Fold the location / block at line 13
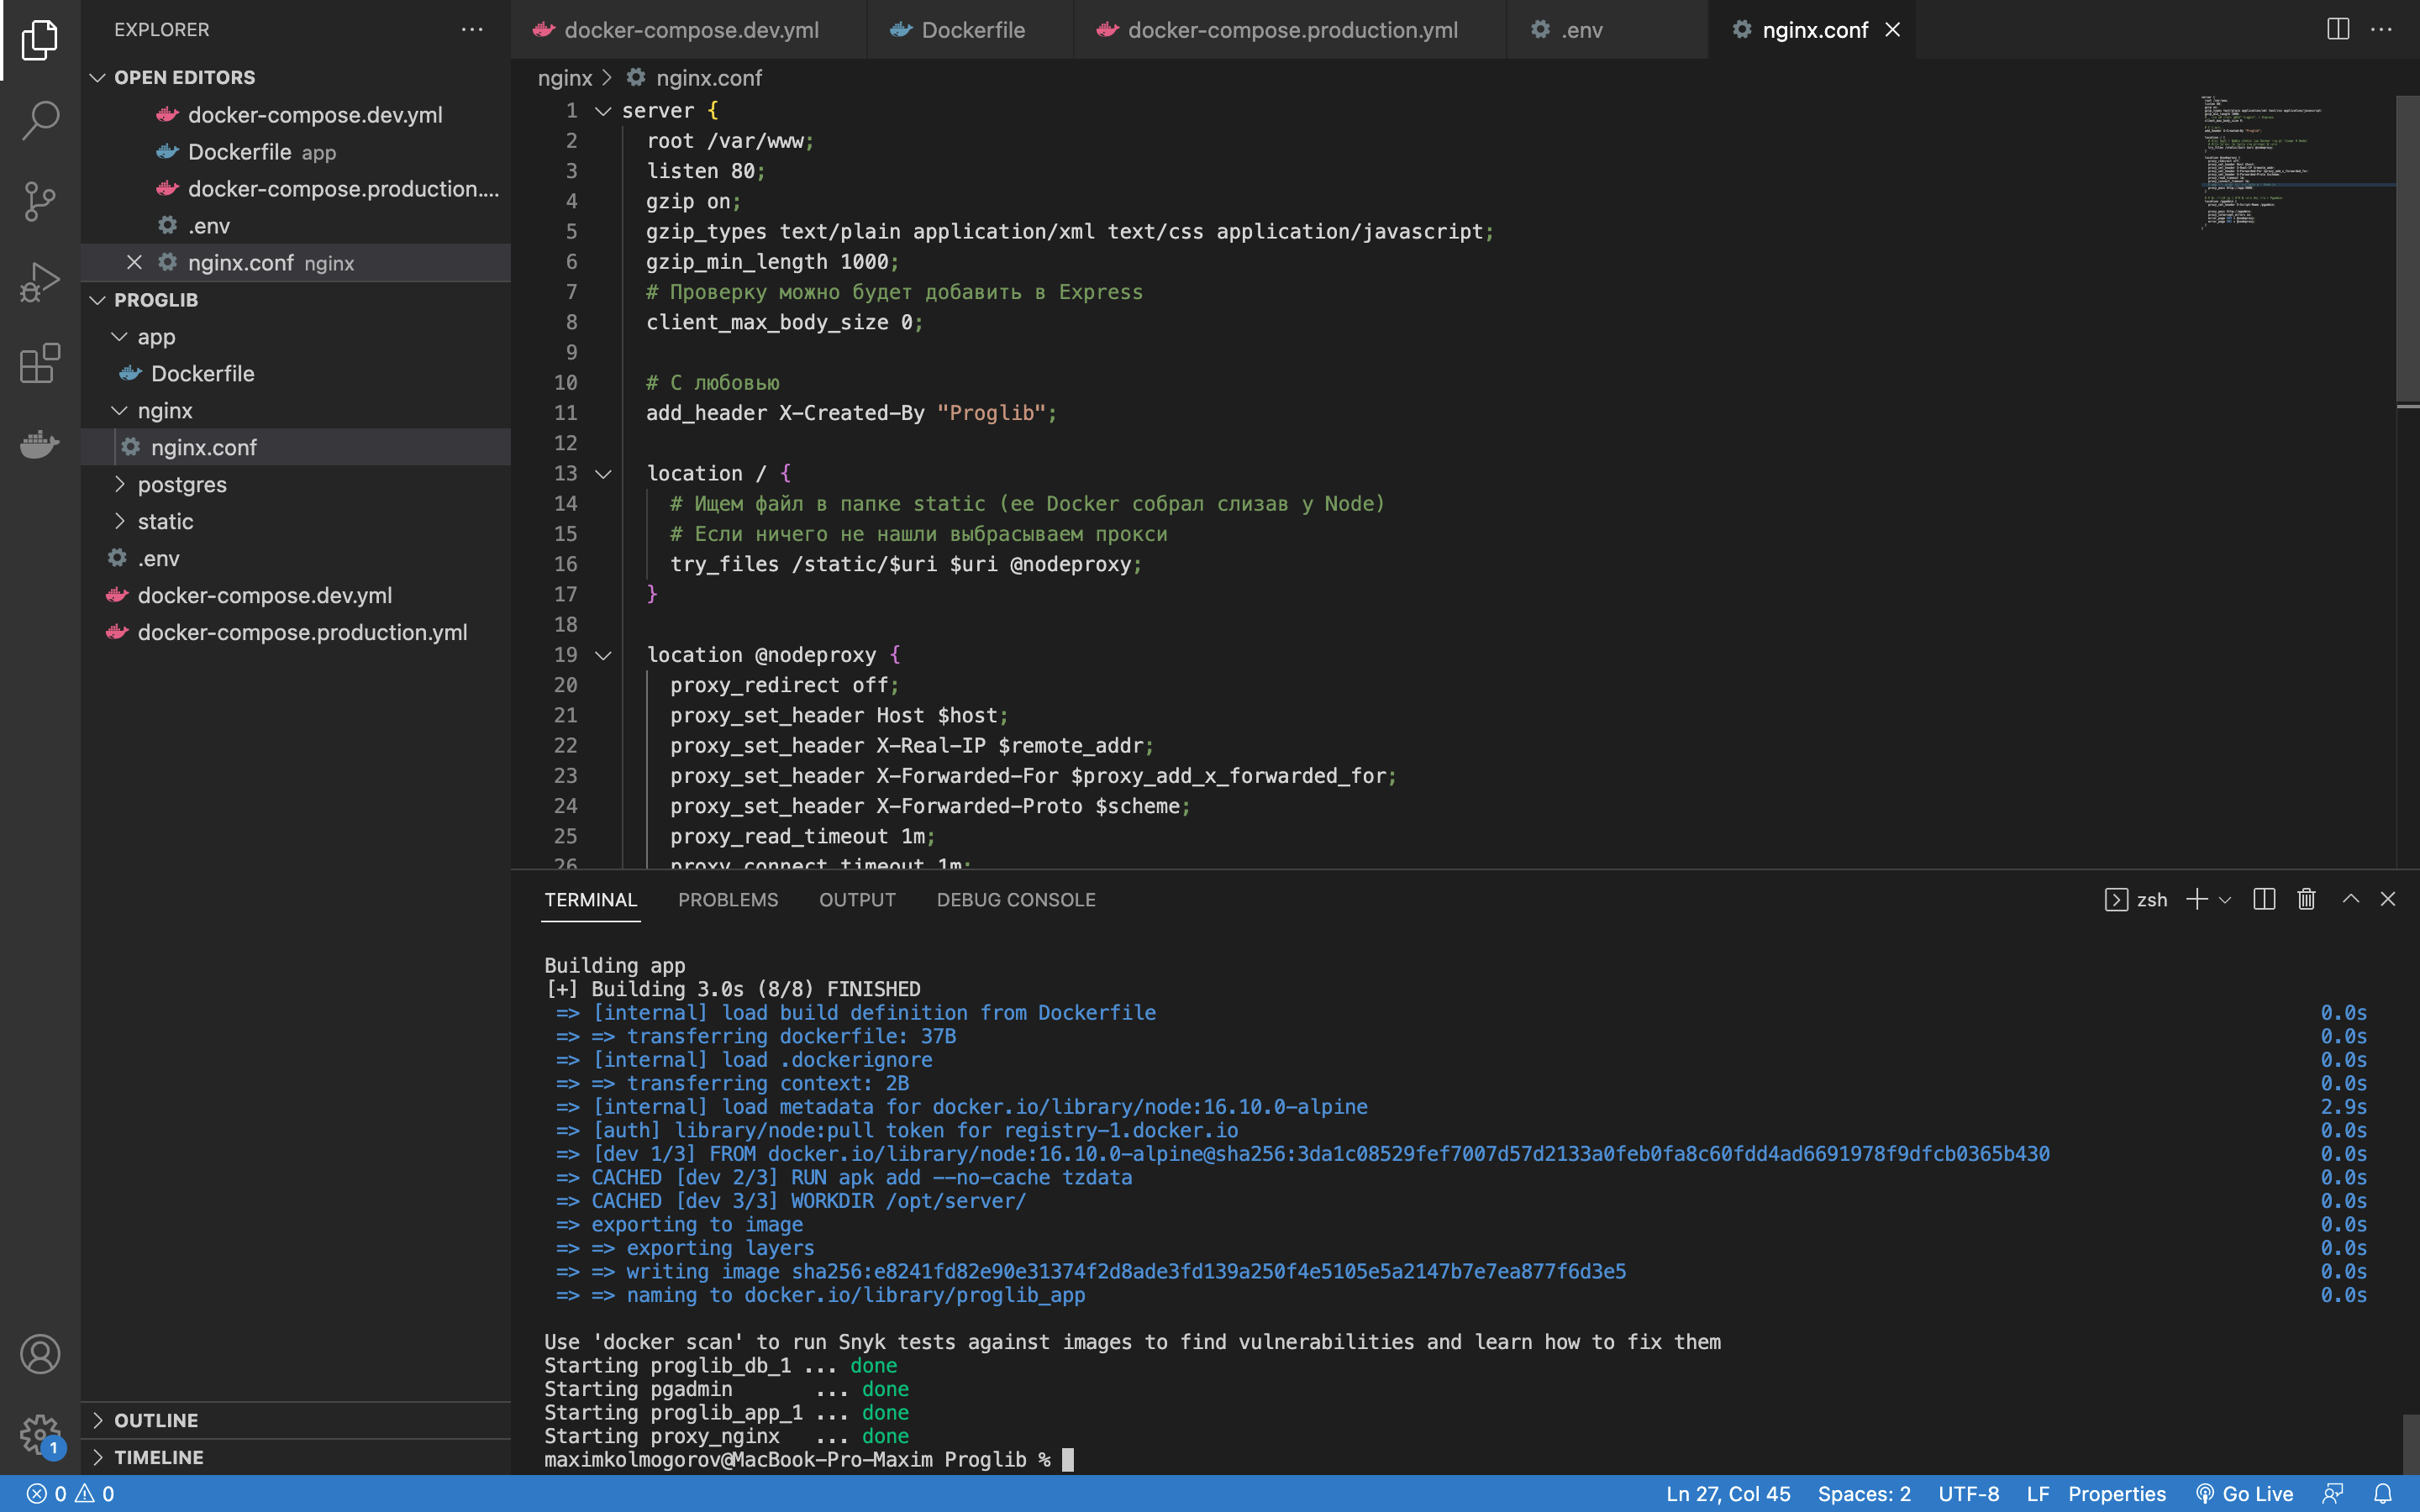The height and width of the screenshot is (1512, 2420). pos(603,474)
